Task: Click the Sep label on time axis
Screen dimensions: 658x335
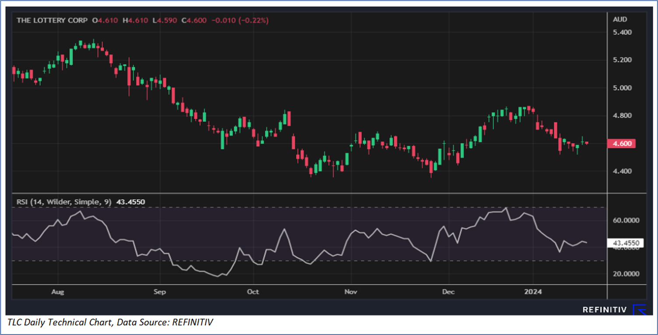Action: 160,292
